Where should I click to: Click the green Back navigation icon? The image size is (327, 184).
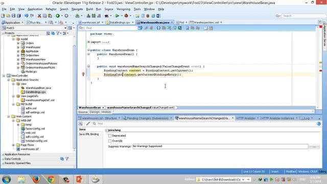coord(58,16)
